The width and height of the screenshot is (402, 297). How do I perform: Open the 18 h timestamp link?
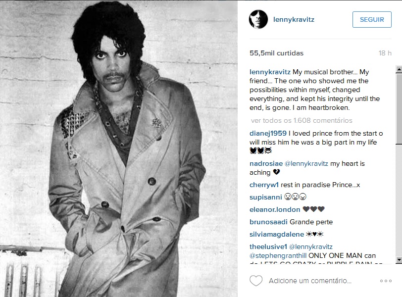click(385, 53)
